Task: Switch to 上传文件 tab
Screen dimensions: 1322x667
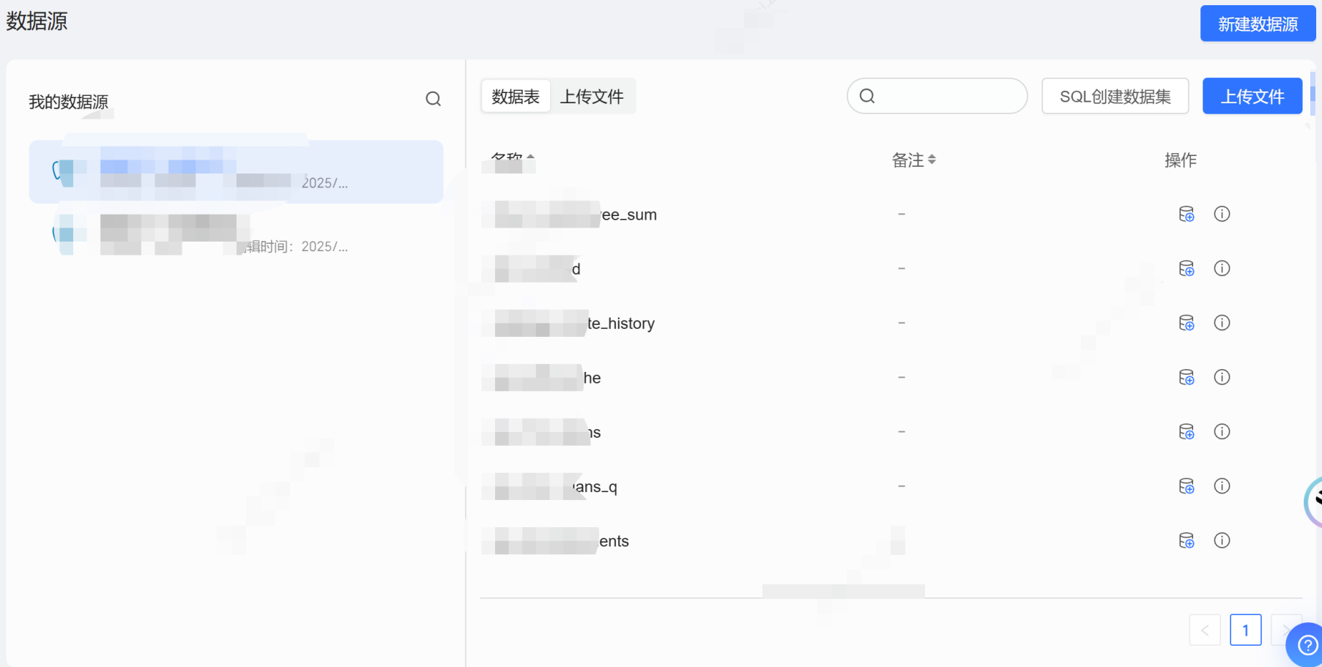Action: [x=592, y=97]
